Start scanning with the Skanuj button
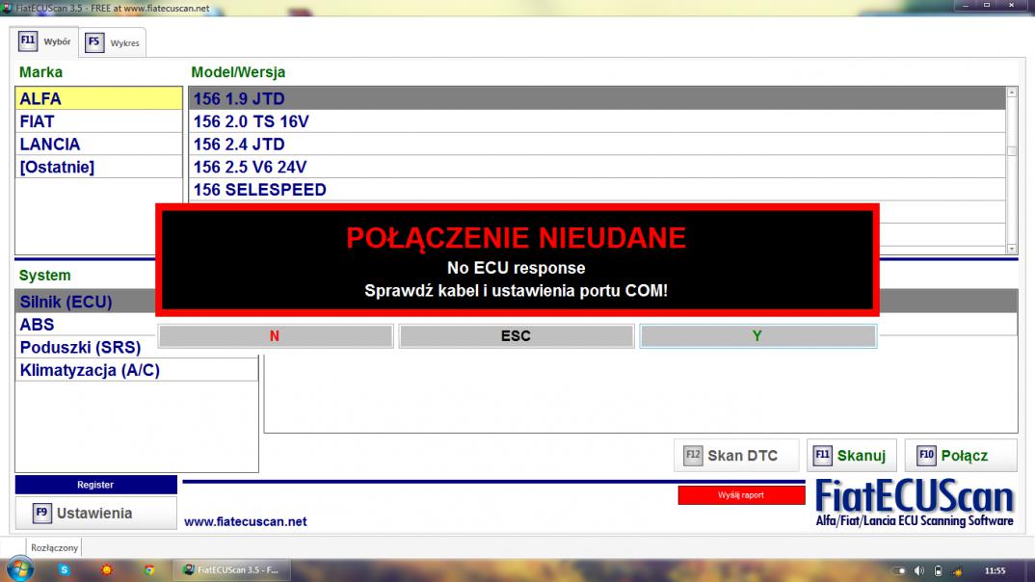Image resolution: width=1035 pixels, height=582 pixels. (x=852, y=456)
